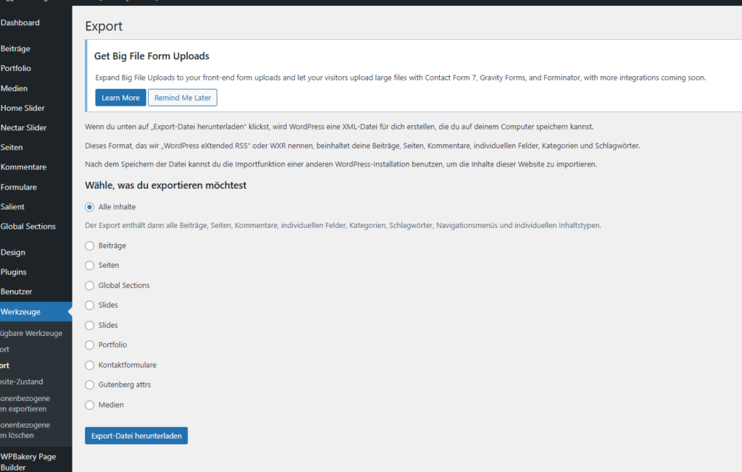This screenshot has height=472, width=742.
Task: Click the Learn More button
Action: tap(120, 98)
